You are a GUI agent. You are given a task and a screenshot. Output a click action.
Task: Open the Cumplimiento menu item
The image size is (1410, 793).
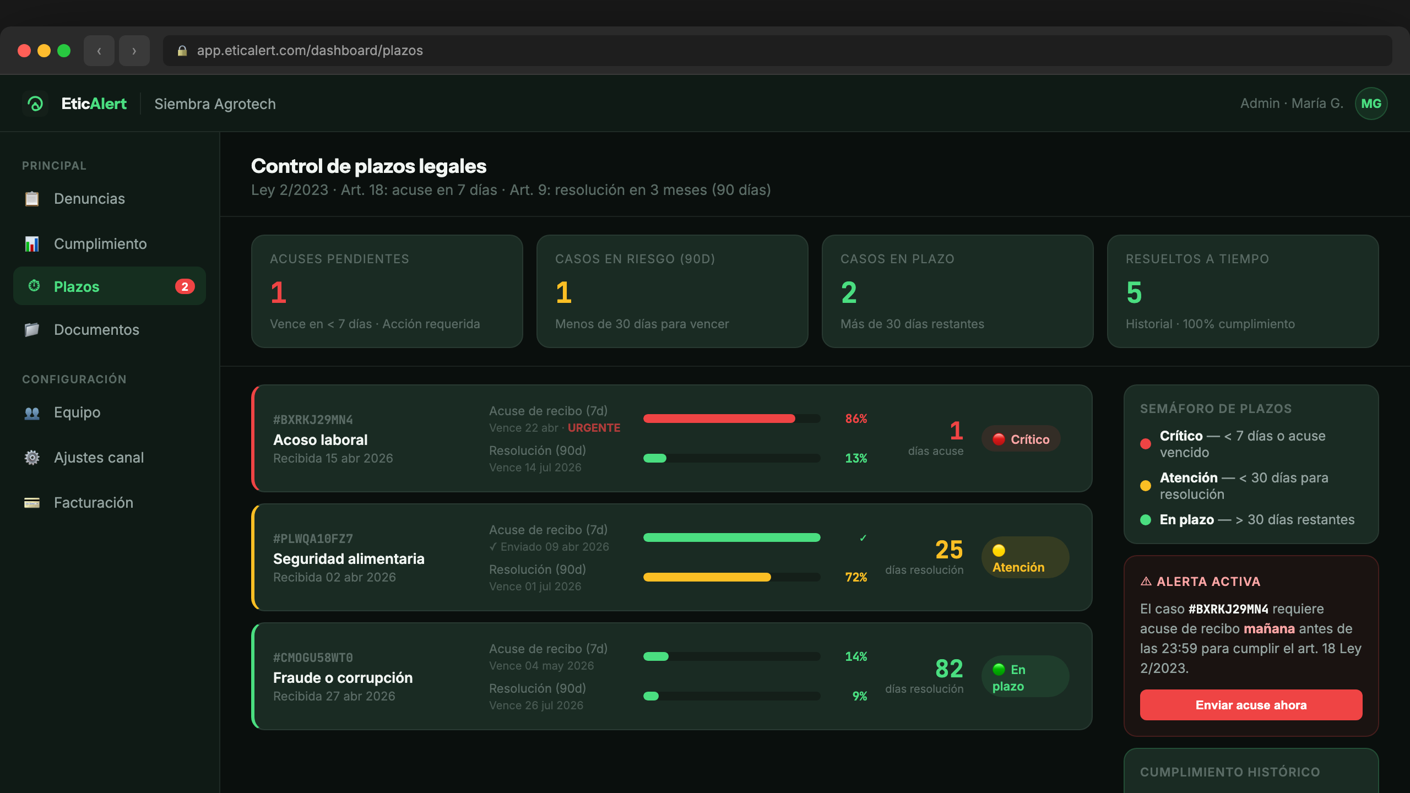coord(110,244)
